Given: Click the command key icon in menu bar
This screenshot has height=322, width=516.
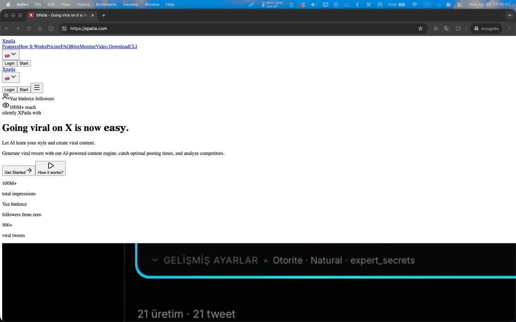Looking at the screenshot, I should pos(368,4).
